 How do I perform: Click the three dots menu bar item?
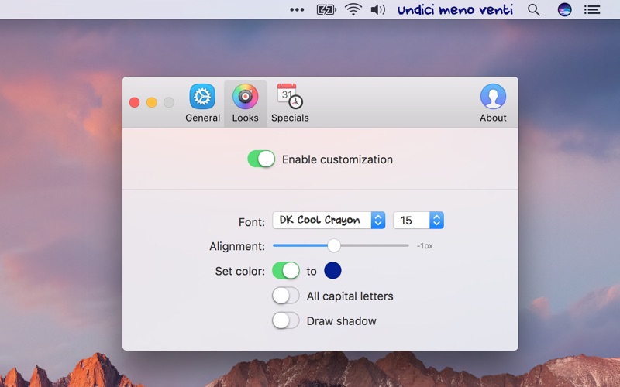(297, 10)
